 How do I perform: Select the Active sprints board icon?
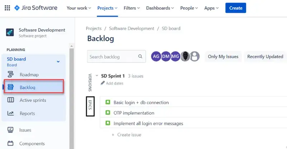(x=10, y=100)
